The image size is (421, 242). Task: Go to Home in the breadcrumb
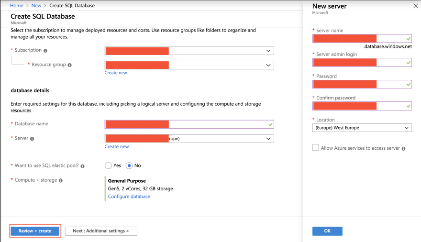[17, 5]
